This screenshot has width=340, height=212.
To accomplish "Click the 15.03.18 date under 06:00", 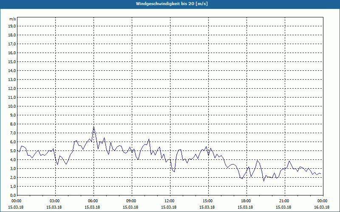I will [92, 207].
